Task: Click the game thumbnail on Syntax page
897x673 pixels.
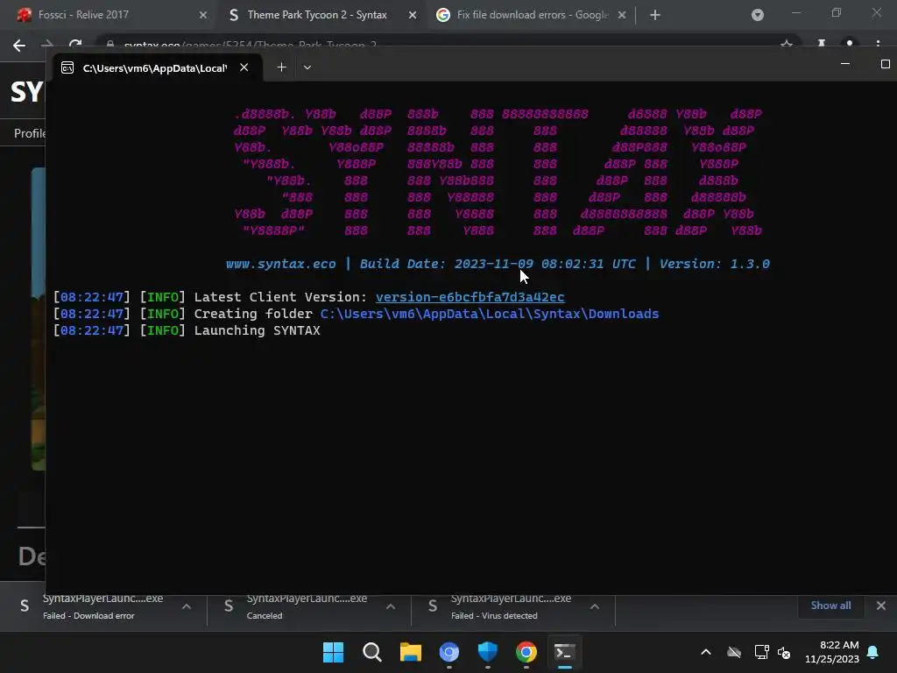Action: click(x=38, y=319)
